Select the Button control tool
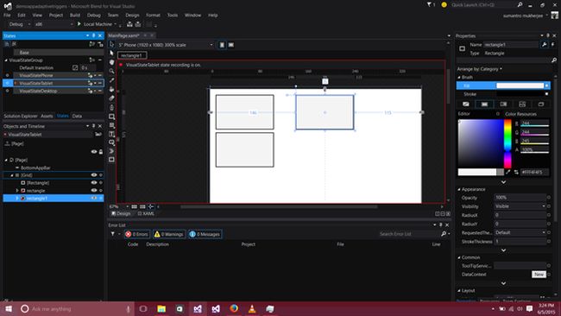 (111, 142)
